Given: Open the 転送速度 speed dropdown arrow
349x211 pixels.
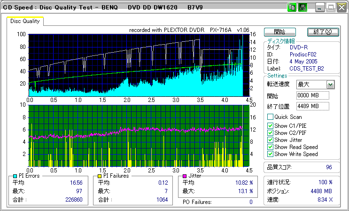Looking at the screenshot, I should [x=330, y=85].
